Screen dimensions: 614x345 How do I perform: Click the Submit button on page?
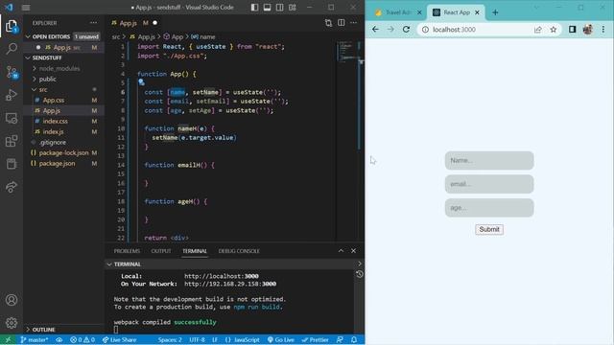tap(489, 230)
